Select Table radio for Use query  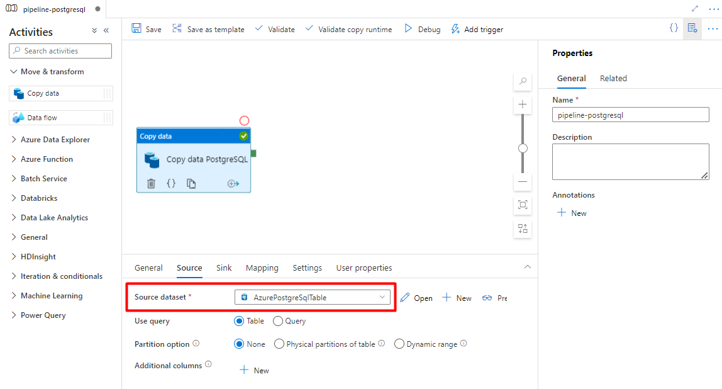tap(239, 321)
